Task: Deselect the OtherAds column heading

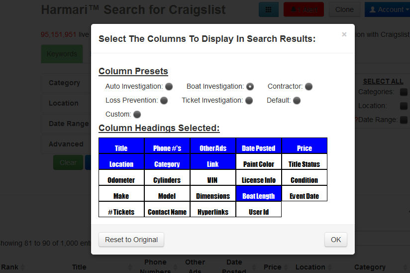Action: [x=213, y=145]
